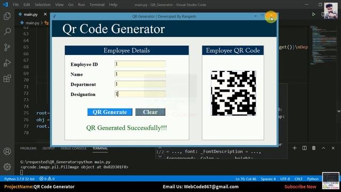Switch to the main.py editor tab
Viewport: 341px width, 192px height.
30,14
